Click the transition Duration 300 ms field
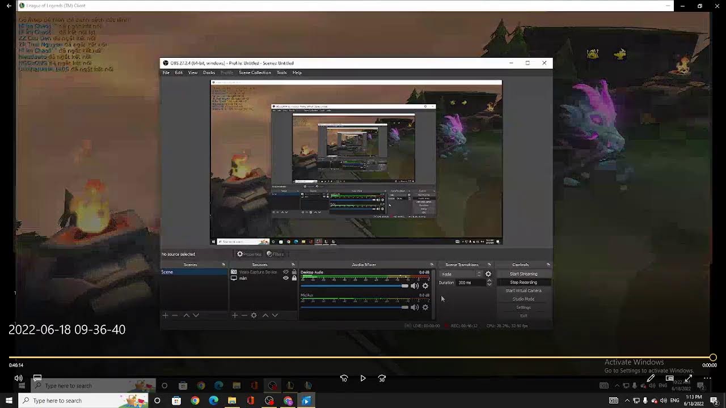Image resolution: width=726 pixels, height=408 pixels. (471, 282)
